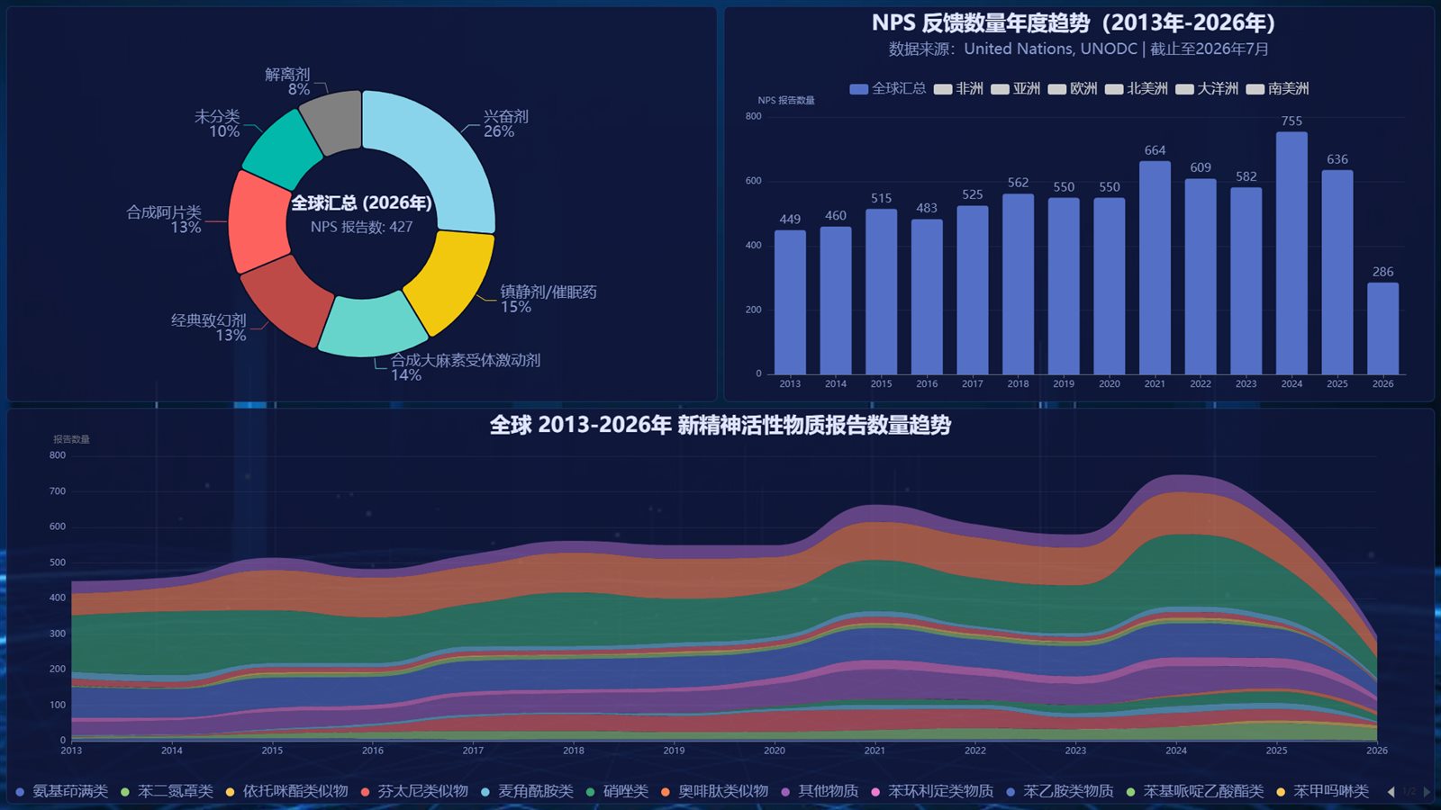1441x810 pixels.
Task: Click the 全球汇总 (2026年) donut center title
Action: click(361, 203)
